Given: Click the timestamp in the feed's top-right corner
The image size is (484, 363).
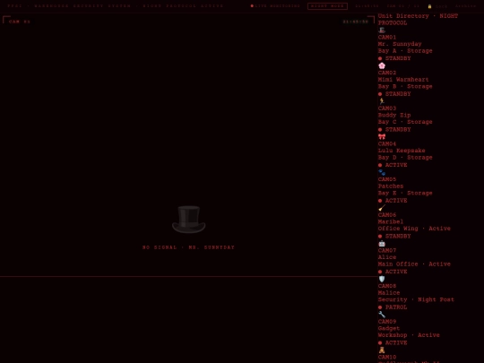Looking at the screenshot, I should [x=356, y=22].
